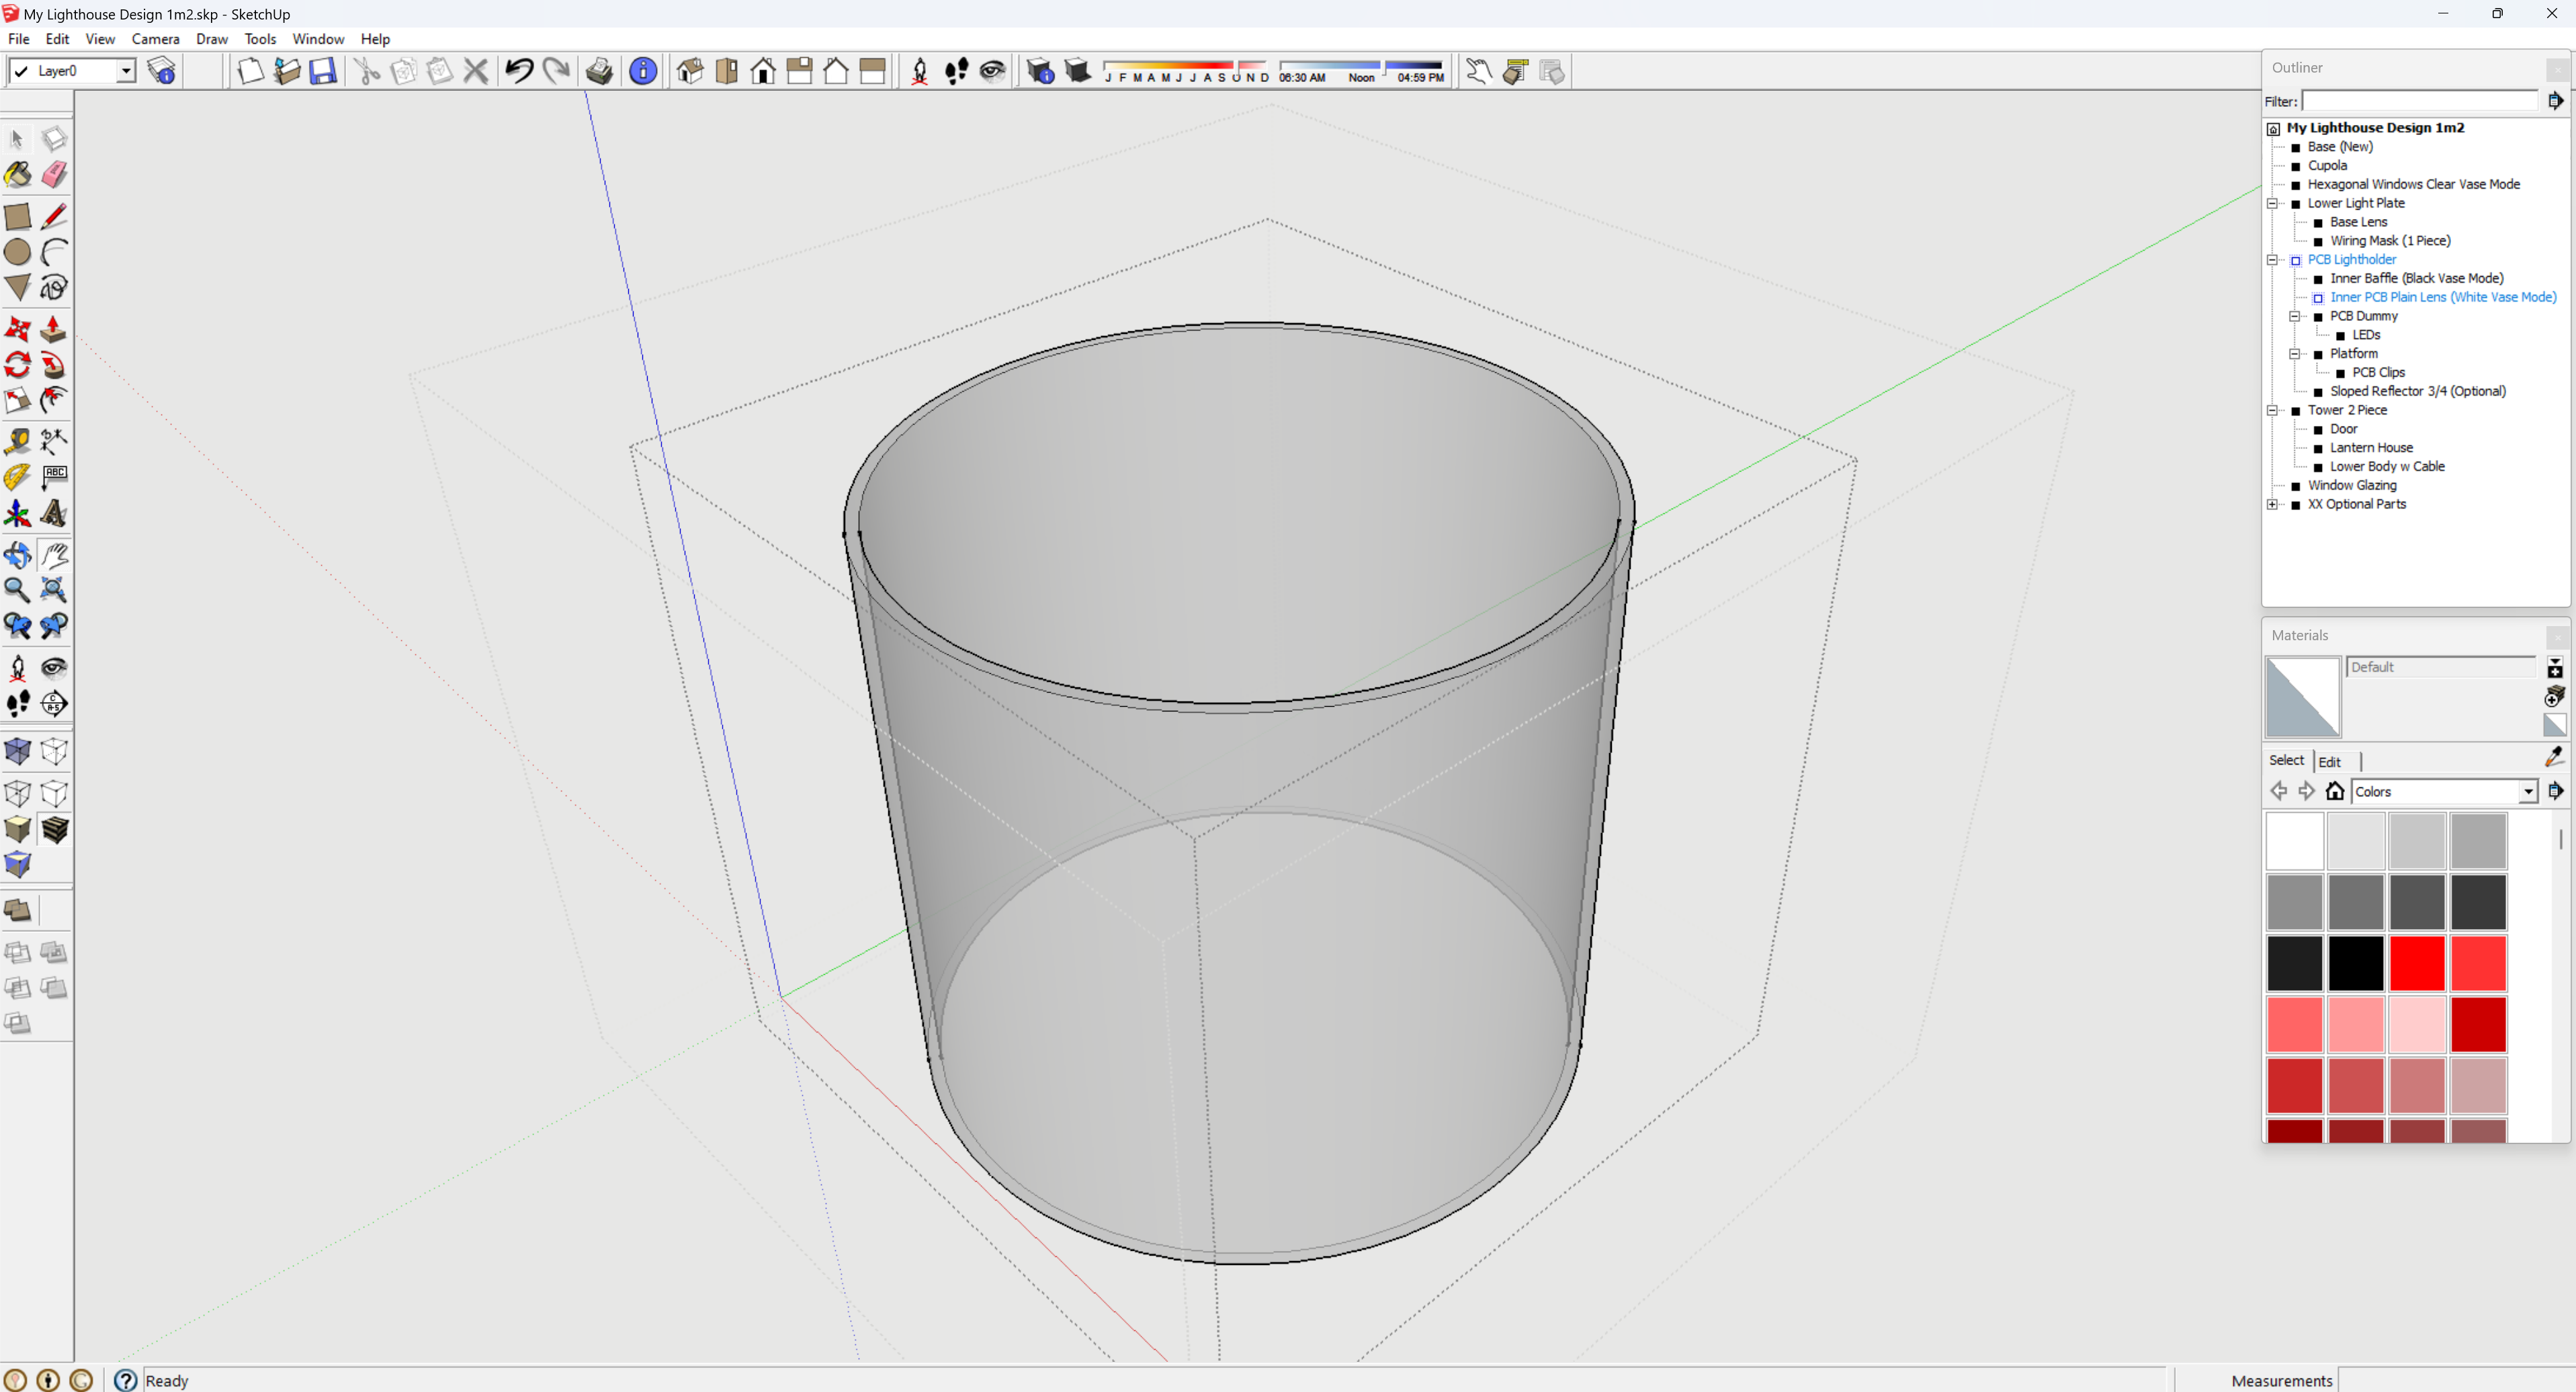Toggle Show/Hide Shadows button

(x=1077, y=71)
